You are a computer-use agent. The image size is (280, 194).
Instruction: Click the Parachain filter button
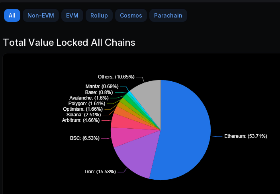click(168, 16)
